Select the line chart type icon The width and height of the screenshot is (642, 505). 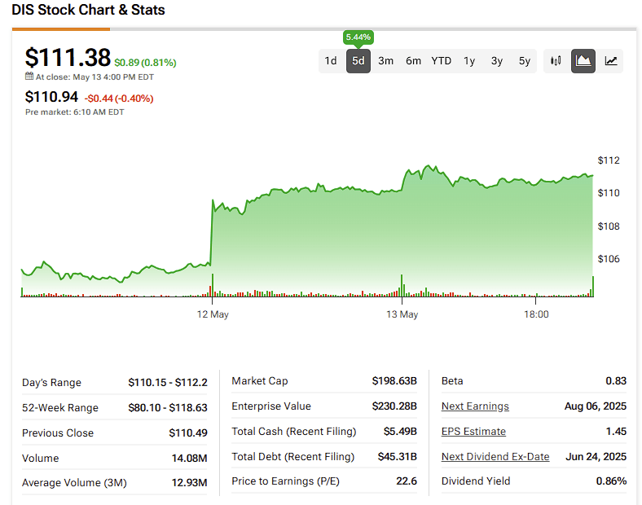click(x=611, y=61)
